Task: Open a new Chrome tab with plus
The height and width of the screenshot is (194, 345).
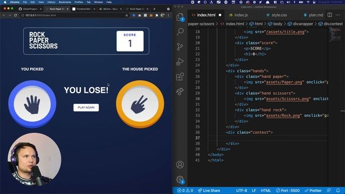Action: (154, 9)
